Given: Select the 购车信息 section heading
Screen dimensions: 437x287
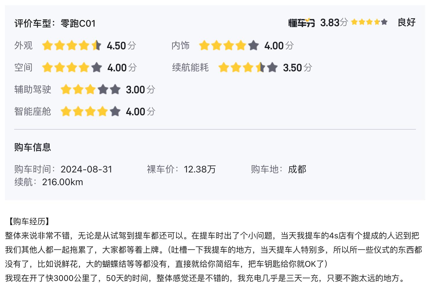Looking at the screenshot, I should pyautogui.click(x=33, y=147).
